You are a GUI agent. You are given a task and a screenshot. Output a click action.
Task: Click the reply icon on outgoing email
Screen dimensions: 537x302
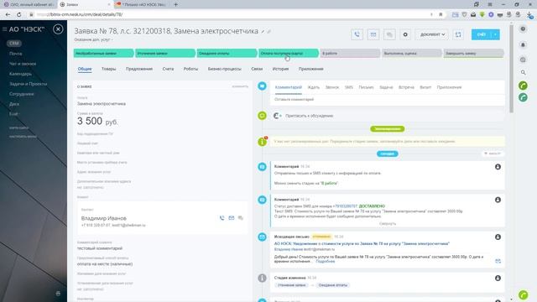[x=498, y=261]
